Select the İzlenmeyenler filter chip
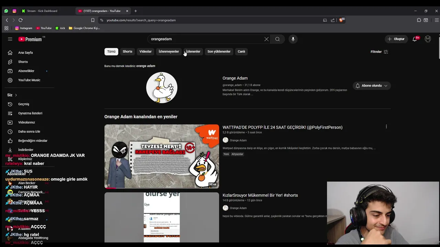The image size is (440, 247). pos(169,51)
